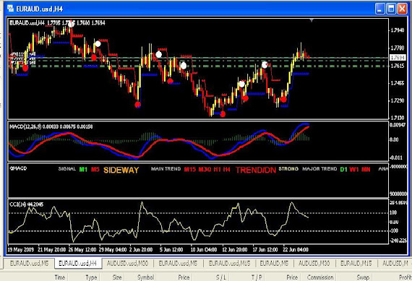Click the Size column header

coord(117,277)
